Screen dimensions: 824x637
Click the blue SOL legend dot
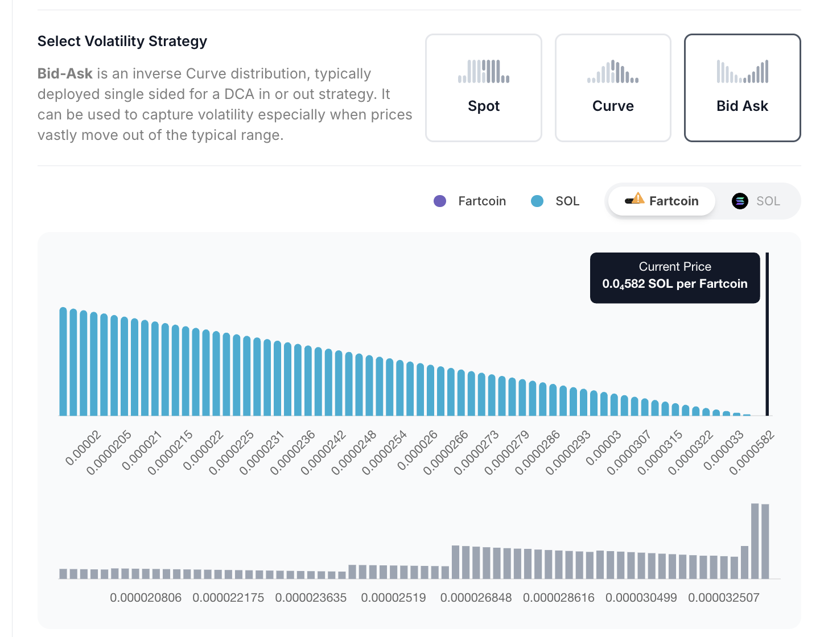coord(537,201)
